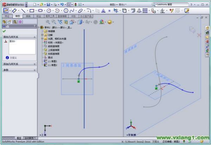211x145 pixels.
Task: Open the DimXpertManager tab
Action: pyautogui.click(x=20, y=22)
